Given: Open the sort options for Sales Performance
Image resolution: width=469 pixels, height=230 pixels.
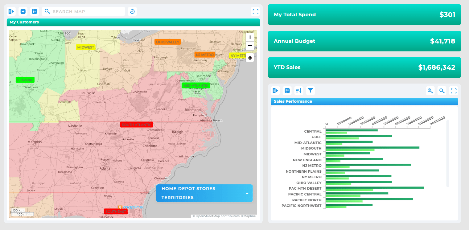Looking at the screenshot, I should [x=298, y=90].
